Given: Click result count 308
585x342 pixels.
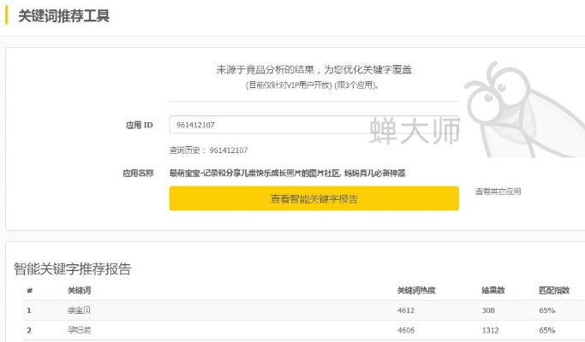Looking at the screenshot, I should [x=488, y=310].
